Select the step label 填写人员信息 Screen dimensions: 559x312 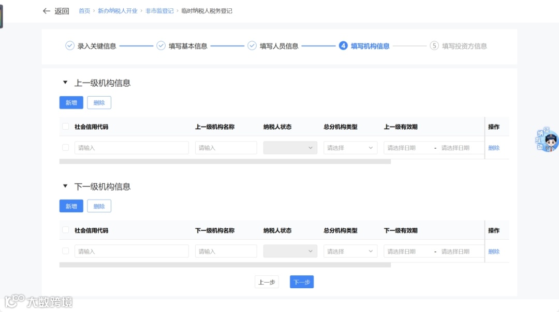(x=279, y=46)
